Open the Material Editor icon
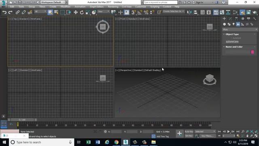The image size is (259, 146). (235, 12)
